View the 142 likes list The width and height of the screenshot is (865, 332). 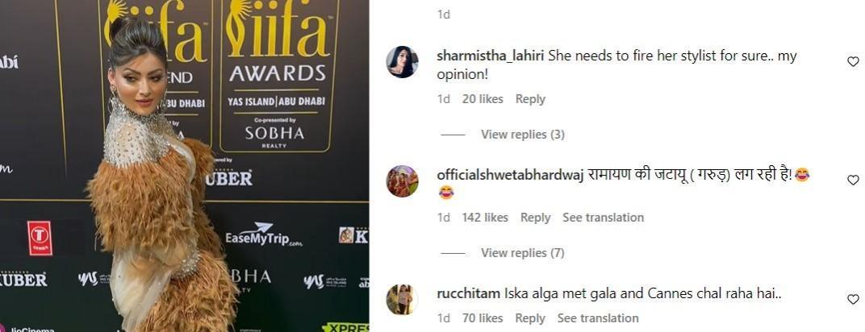[485, 218]
